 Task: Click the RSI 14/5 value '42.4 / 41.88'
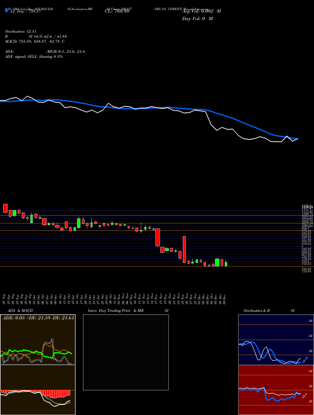(x=55, y=36)
